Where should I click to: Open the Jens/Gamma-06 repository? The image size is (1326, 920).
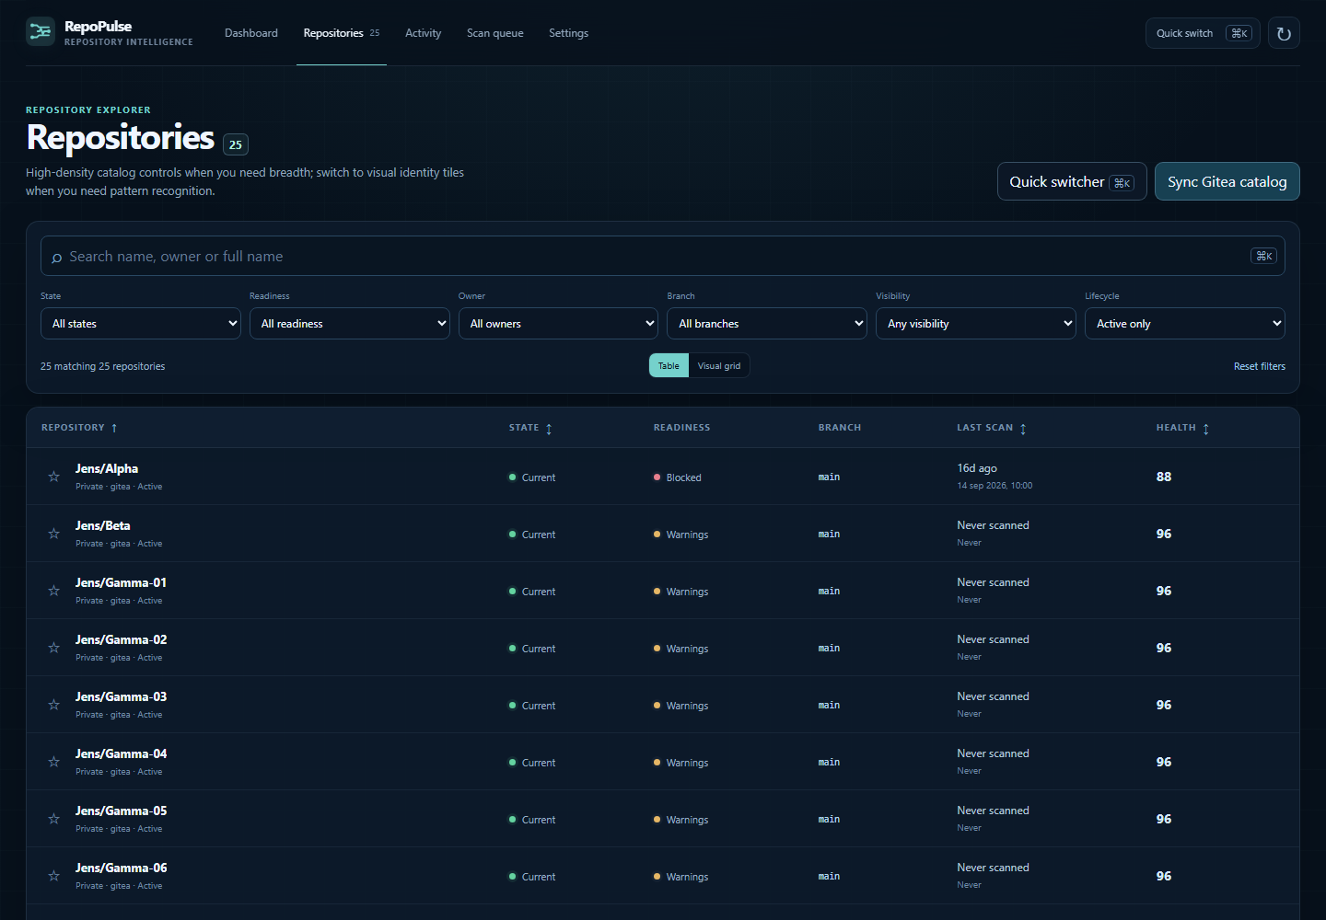click(122, 868)
